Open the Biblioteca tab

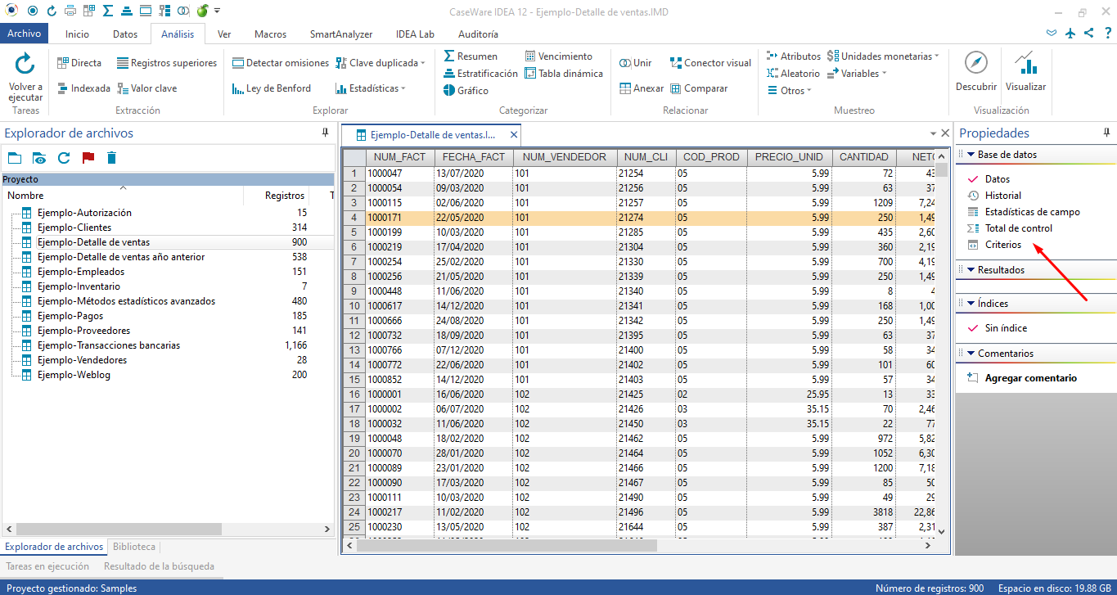coord(134,547)
